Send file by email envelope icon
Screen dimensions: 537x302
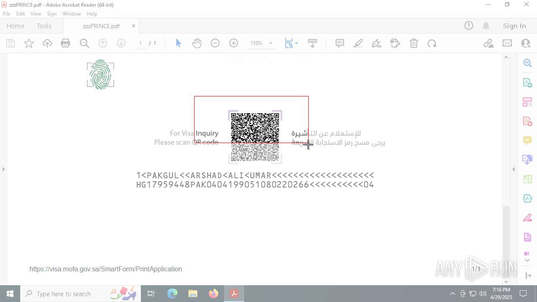[x=507, y=43]
